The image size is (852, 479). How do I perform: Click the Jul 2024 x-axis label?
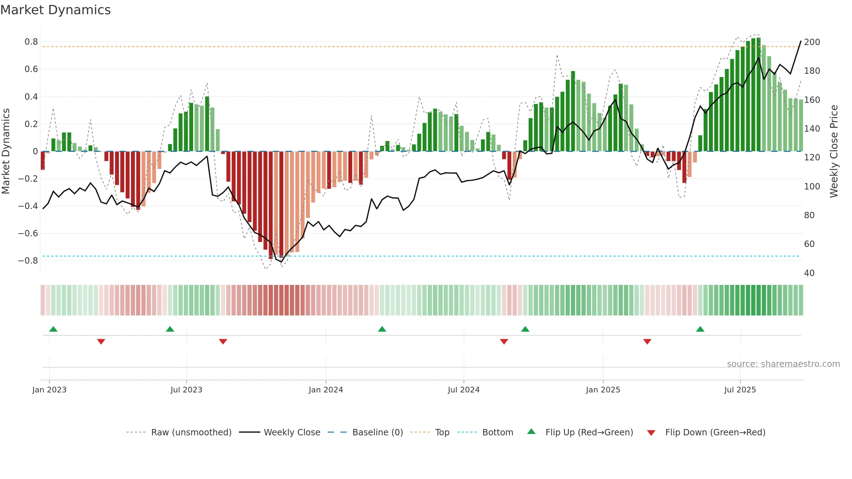tap(464, 390)
